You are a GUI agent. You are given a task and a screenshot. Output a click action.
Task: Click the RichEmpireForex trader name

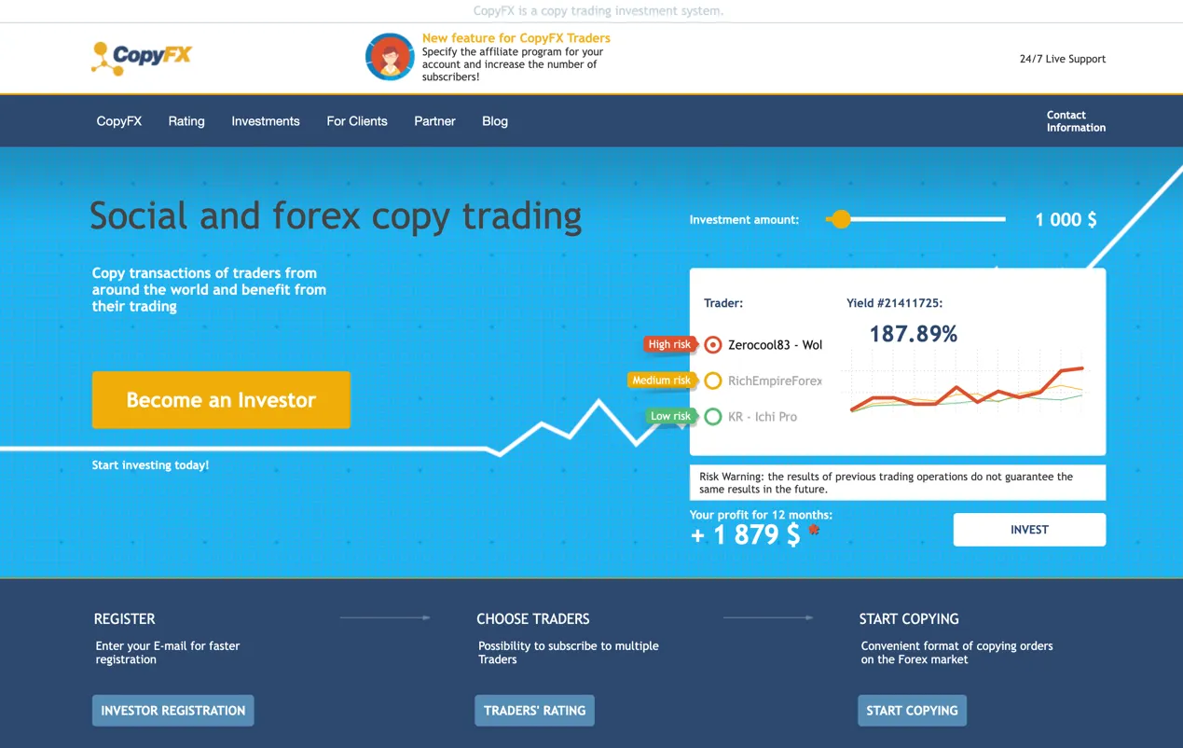click(x=775, y=381)
